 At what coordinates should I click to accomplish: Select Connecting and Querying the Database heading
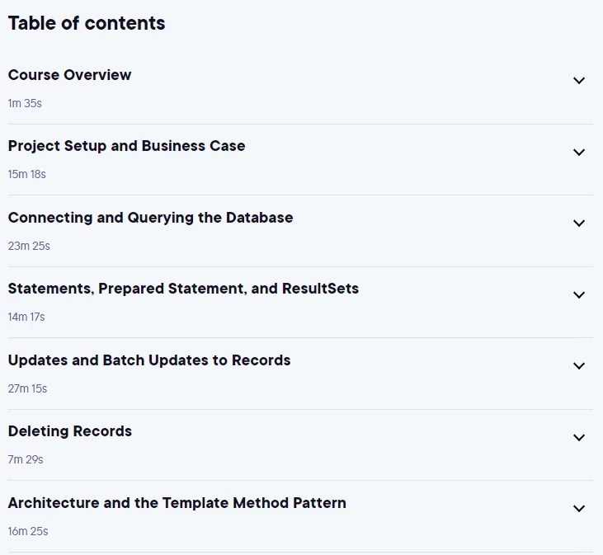coord(150,218)
